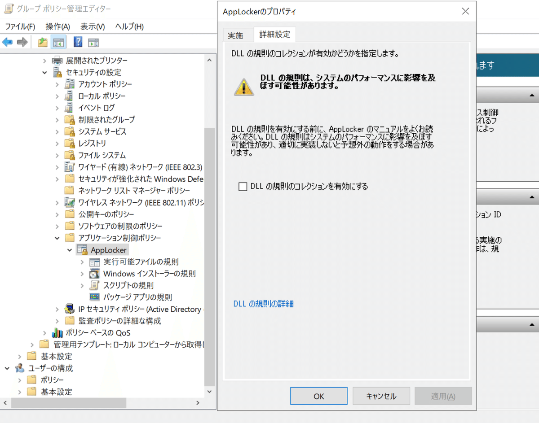539x423 pixels.
Task: Click the 実行可能ファイルの規則 icon
Action: (x=94, y=262)
